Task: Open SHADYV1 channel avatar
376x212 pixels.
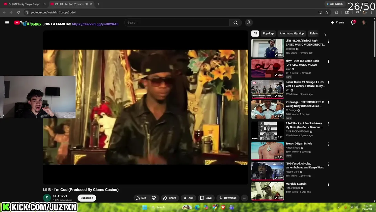Action: click(47, 198)
